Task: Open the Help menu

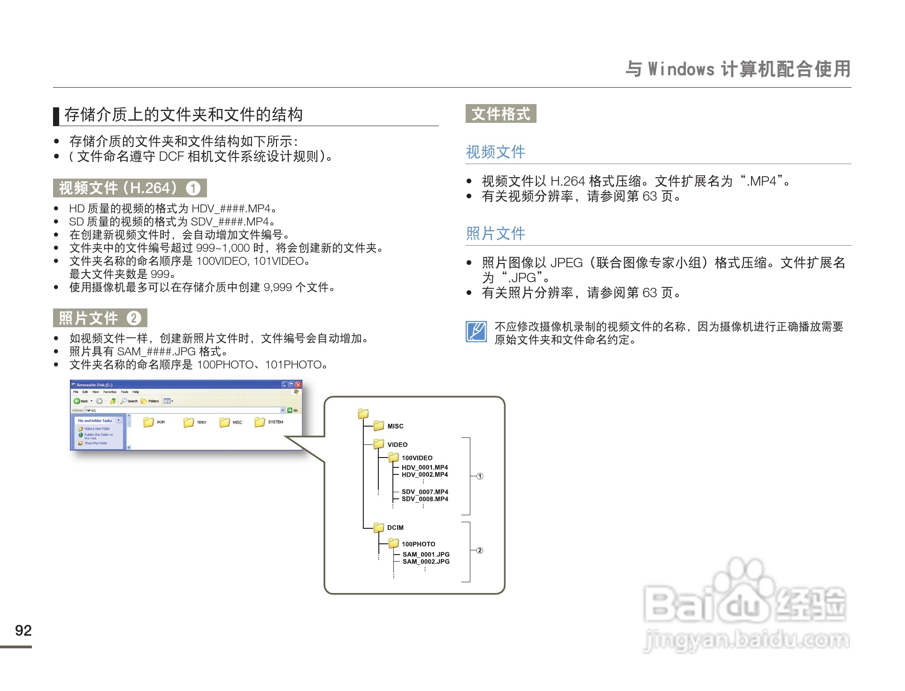Action: [x=136, y=392]
